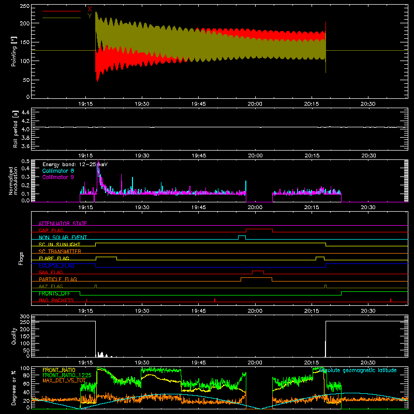Click the Pointing axis label
The height and width of the screenshot is (414, 414).
pyautogui.click(x=14, y=51)
